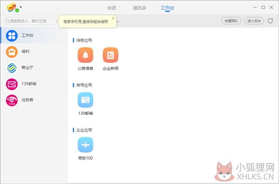This screenshot has height=184, width=279.
Task: Click the refresh icon at top right
Action: (x=270, y=21)
